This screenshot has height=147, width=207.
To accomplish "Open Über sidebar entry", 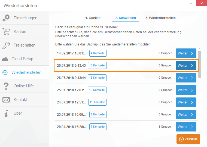I will (x=25, y=113).
